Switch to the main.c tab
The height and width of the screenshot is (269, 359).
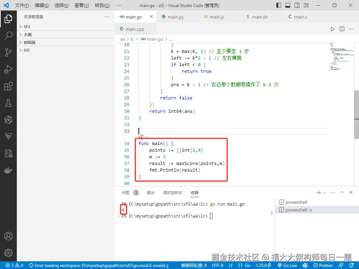click(x=300, y=17)
